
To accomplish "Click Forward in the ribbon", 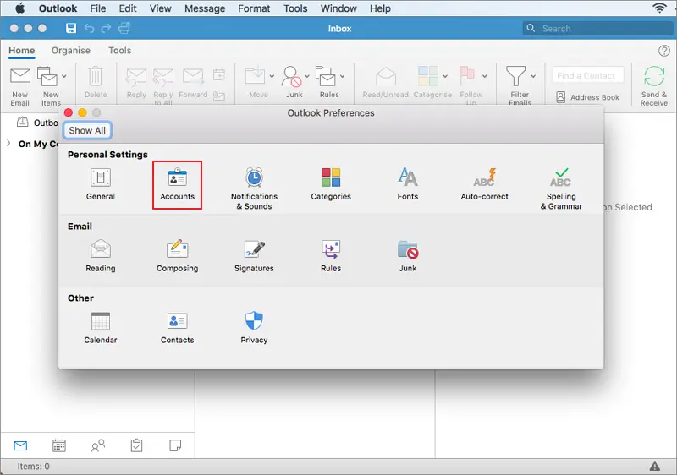I will 193,83.
